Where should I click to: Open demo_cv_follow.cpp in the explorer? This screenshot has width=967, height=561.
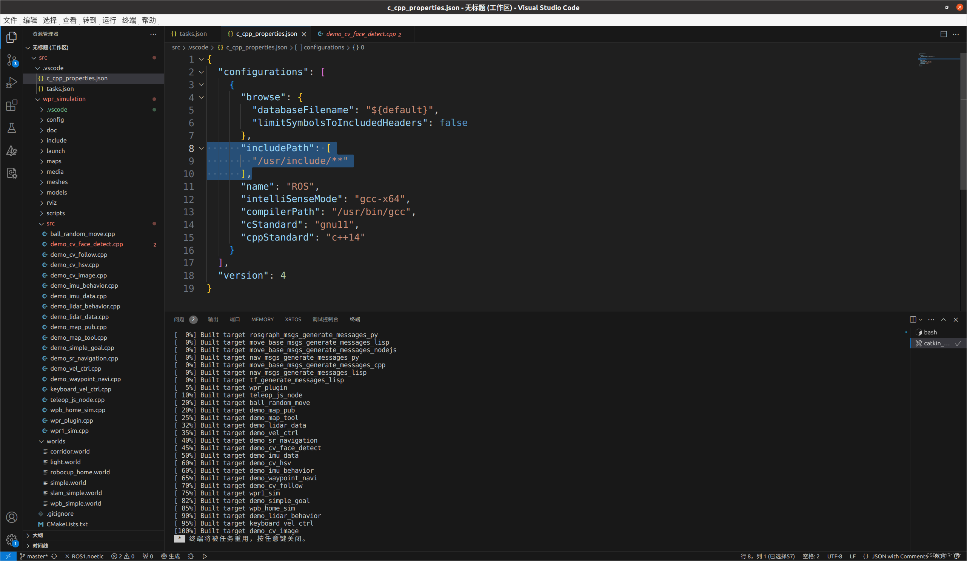point(94,254)
